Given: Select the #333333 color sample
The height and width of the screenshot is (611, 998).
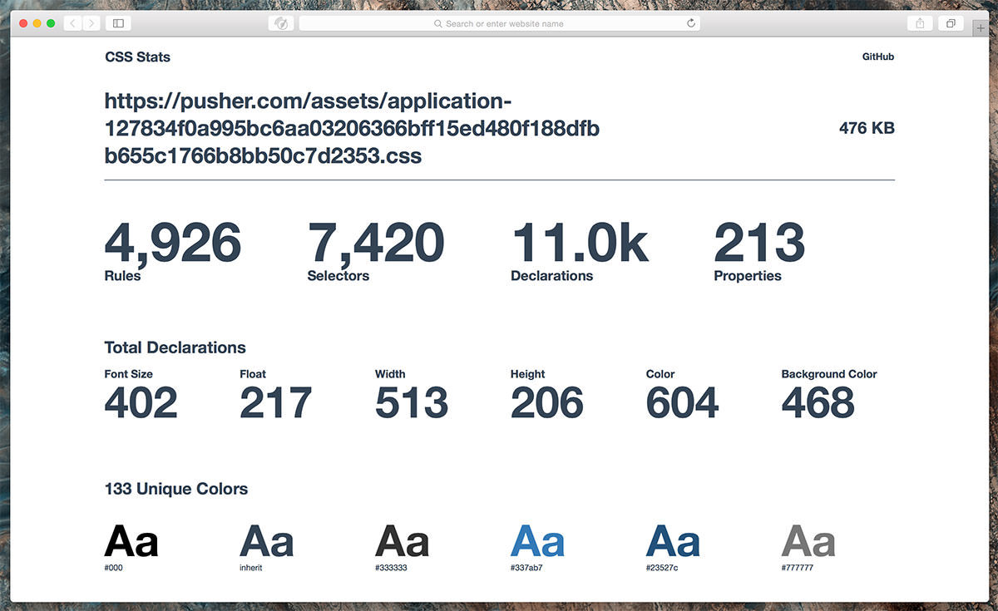Looking at the screenshot, I should (401, 540).
